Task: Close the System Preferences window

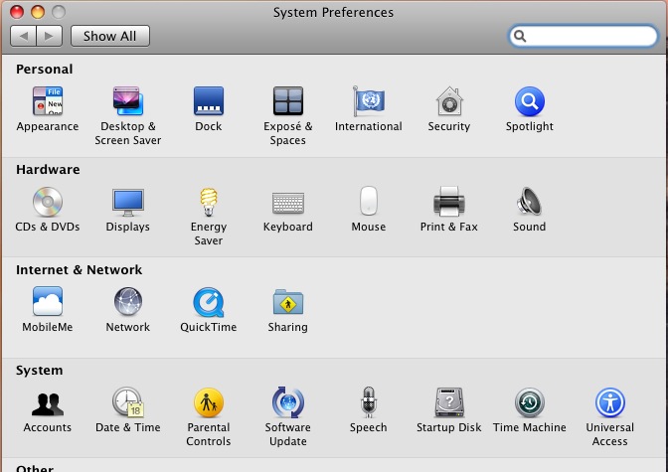Action: click(17, 12)
